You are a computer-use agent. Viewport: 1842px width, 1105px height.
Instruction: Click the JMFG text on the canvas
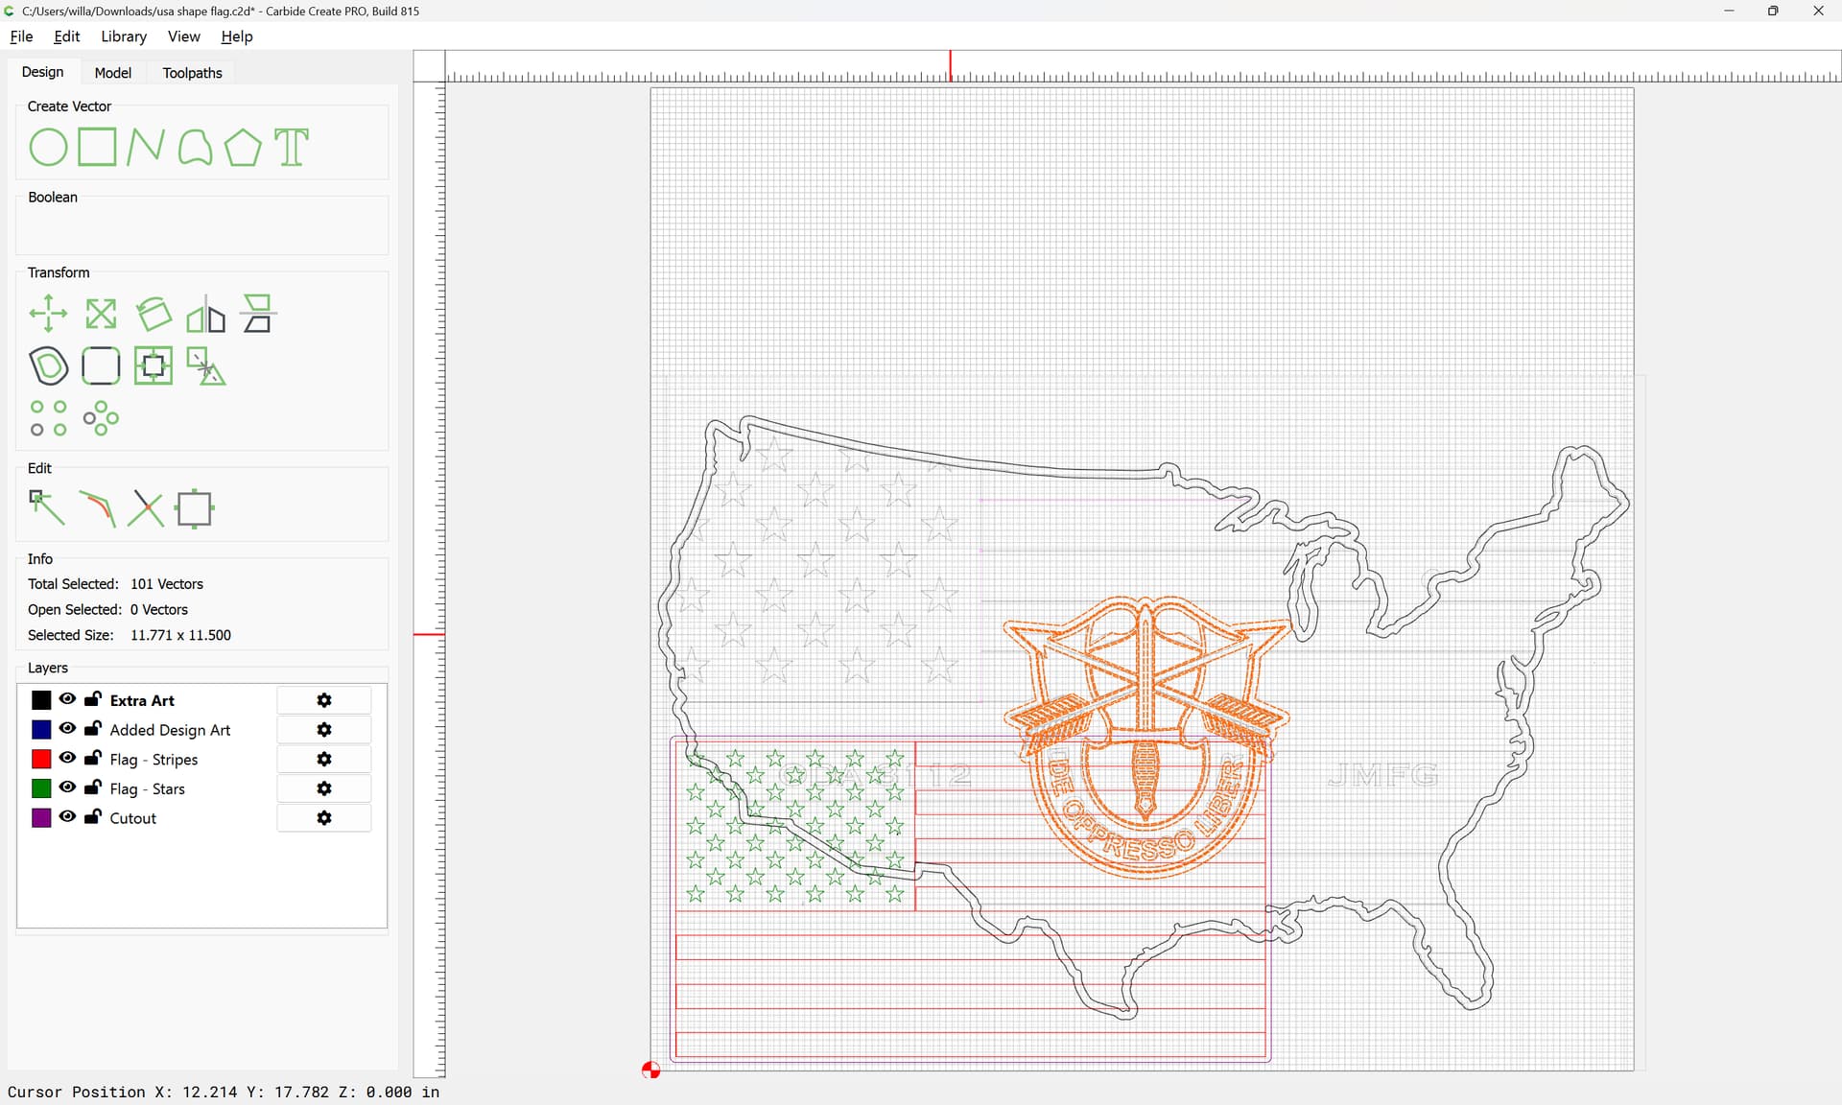click(x=1382, y=775)
